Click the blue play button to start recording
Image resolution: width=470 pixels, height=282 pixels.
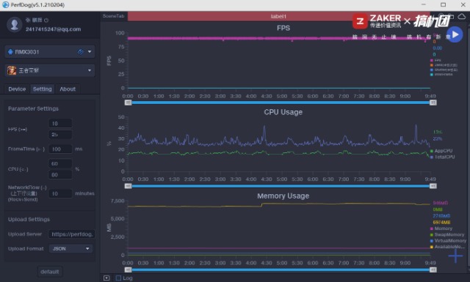(x=455, y=34)
